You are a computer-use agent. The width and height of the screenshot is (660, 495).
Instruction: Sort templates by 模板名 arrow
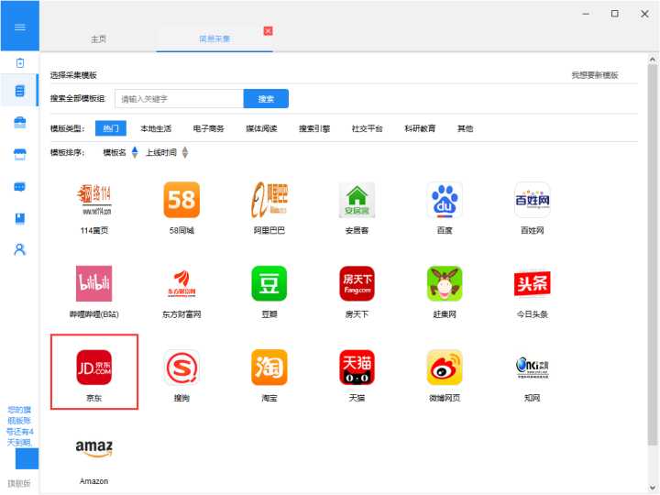135,152
